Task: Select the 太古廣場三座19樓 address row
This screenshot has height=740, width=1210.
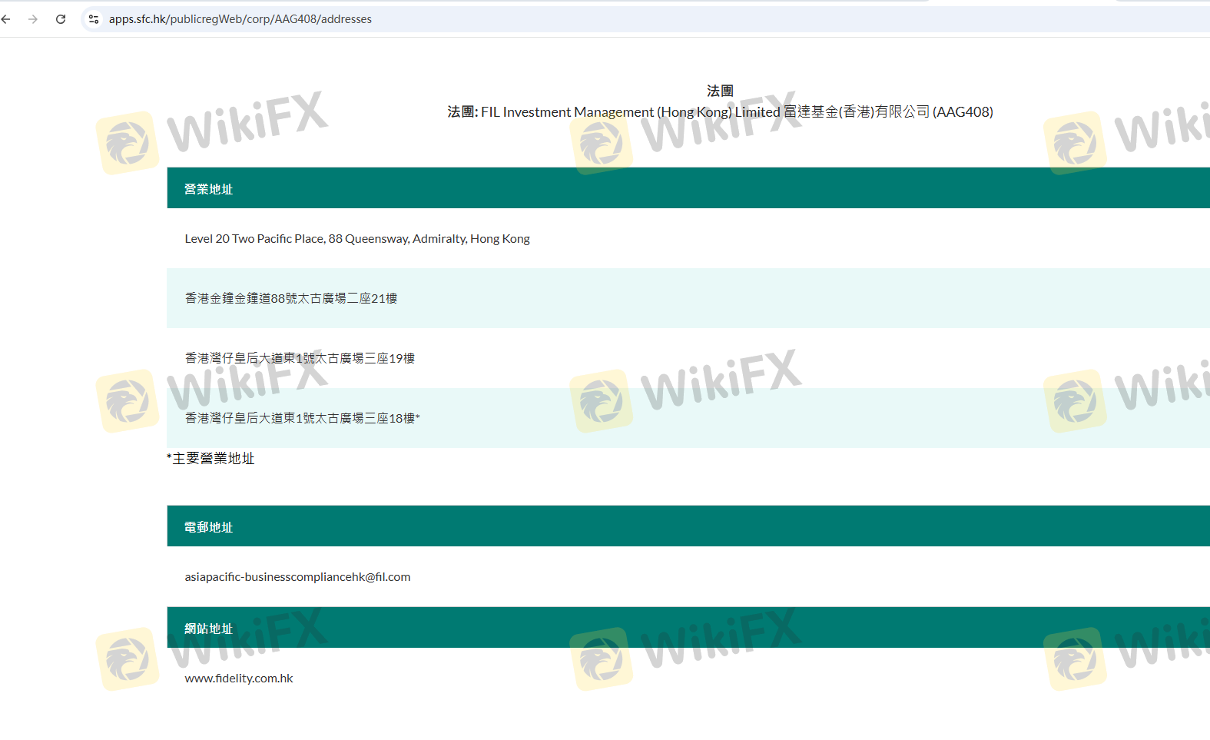Action: 300,358
